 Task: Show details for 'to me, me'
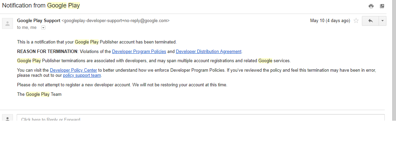pyautogui.click(x=43, y=28)
